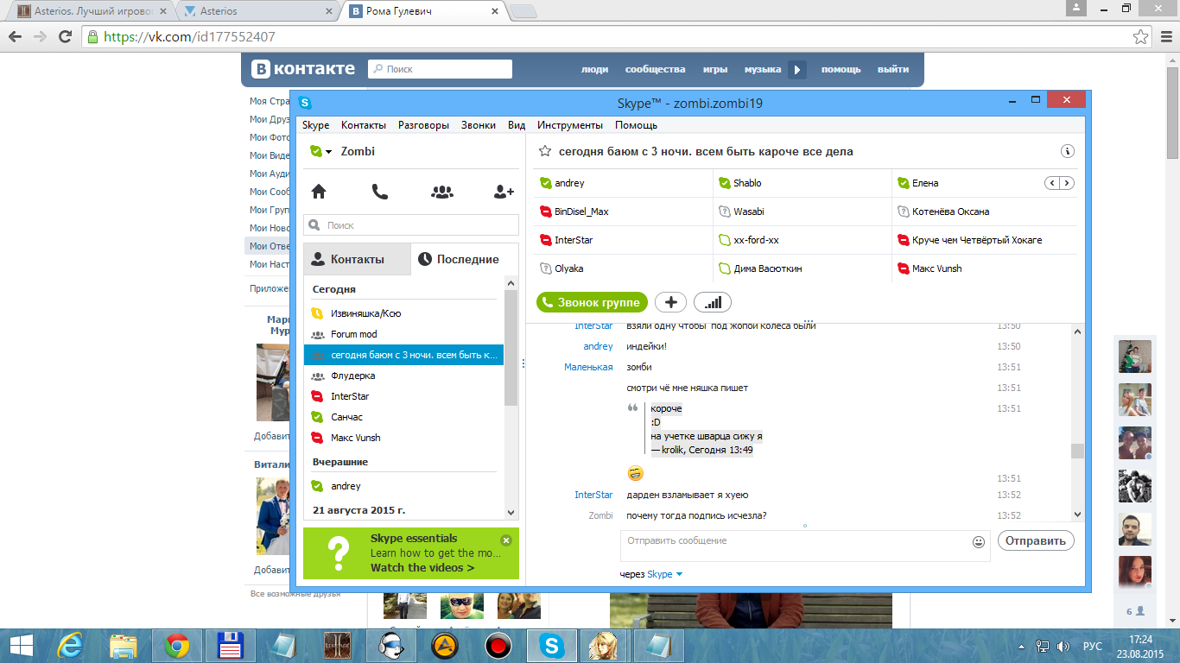The image size is (1180, 663).
Task: Open volume control in system tray
Action: 1063,645
